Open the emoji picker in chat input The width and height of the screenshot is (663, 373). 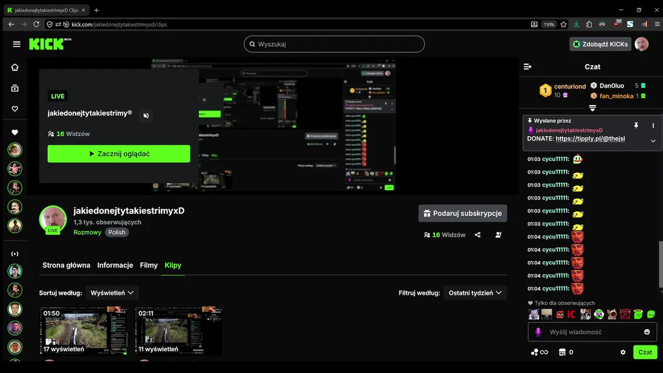pyautogui.click(x=647, y=332)
